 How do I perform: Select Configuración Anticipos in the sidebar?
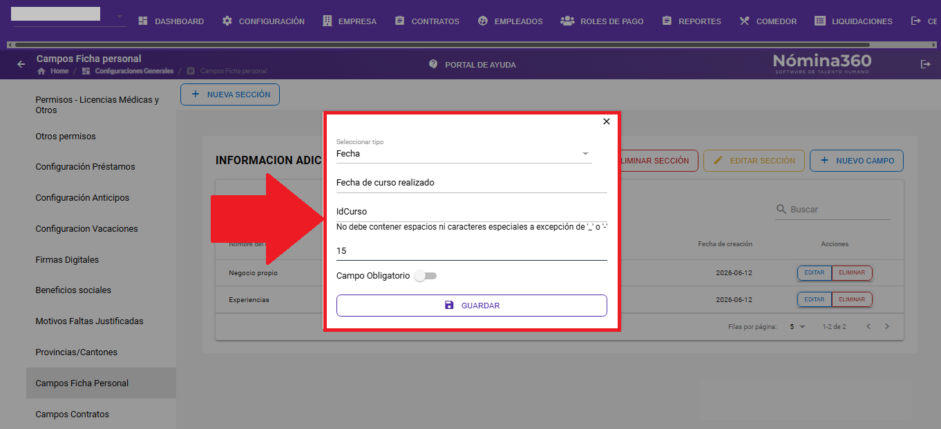tap(101, 198)
